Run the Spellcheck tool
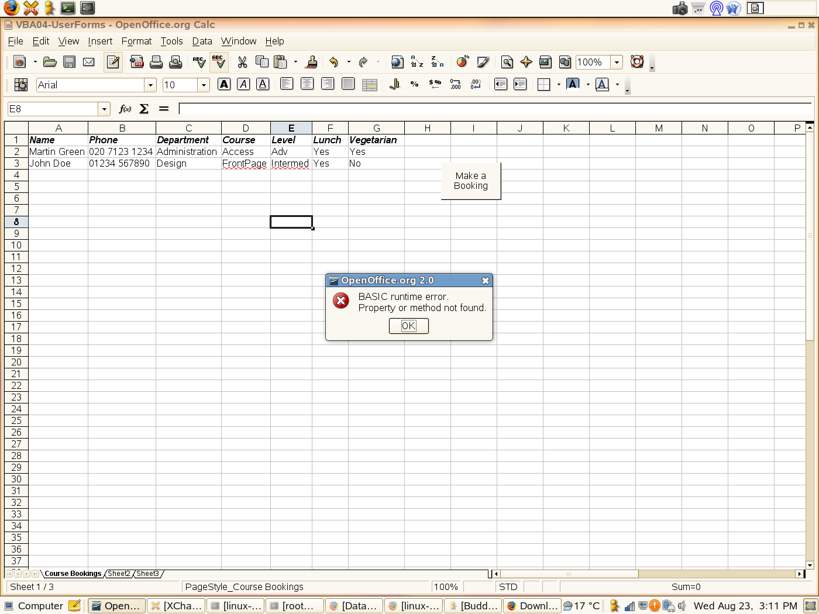The image size is (819, 614). click(x=199, y=62)
